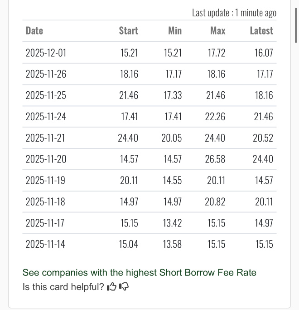
Task: Click the 26.58 max value
Action: (215, 159)
